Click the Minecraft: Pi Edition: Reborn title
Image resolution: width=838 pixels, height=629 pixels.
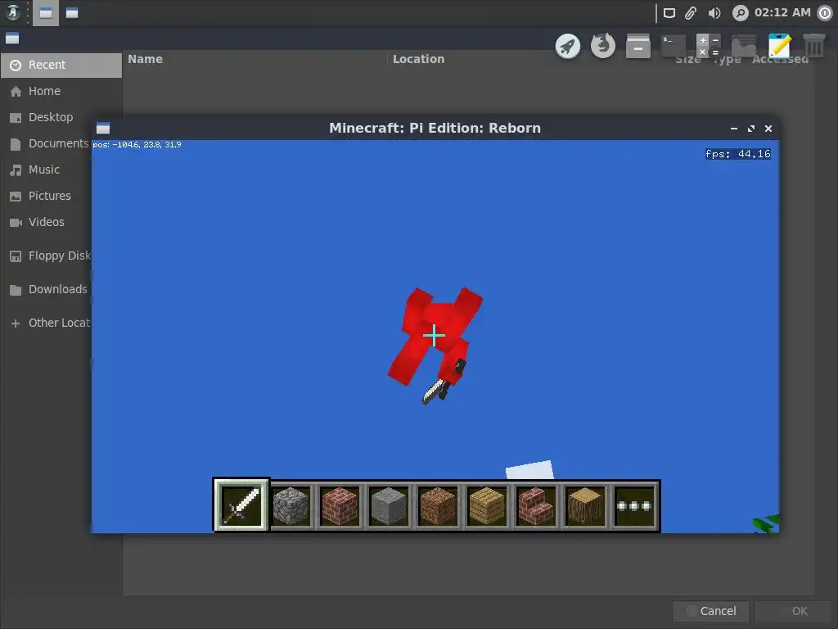click(435, 128)
